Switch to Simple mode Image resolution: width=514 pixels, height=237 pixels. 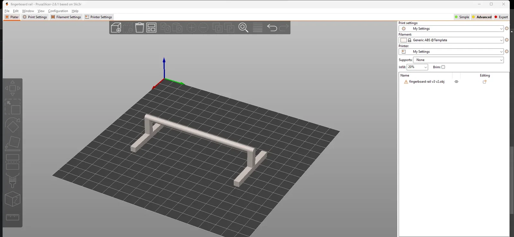pos(462,17)
